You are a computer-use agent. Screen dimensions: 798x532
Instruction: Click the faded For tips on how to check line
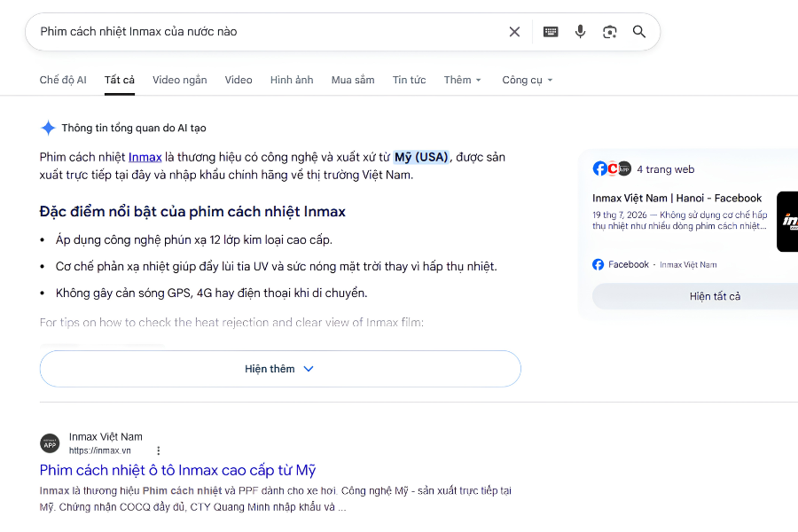pos(231,322)
